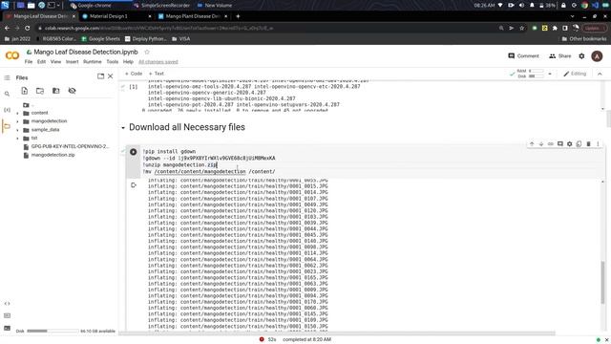Open table of contents sidebar icon
Viewport: 611px width, 344px height.
pyautogui.click(x=7, y=77)
